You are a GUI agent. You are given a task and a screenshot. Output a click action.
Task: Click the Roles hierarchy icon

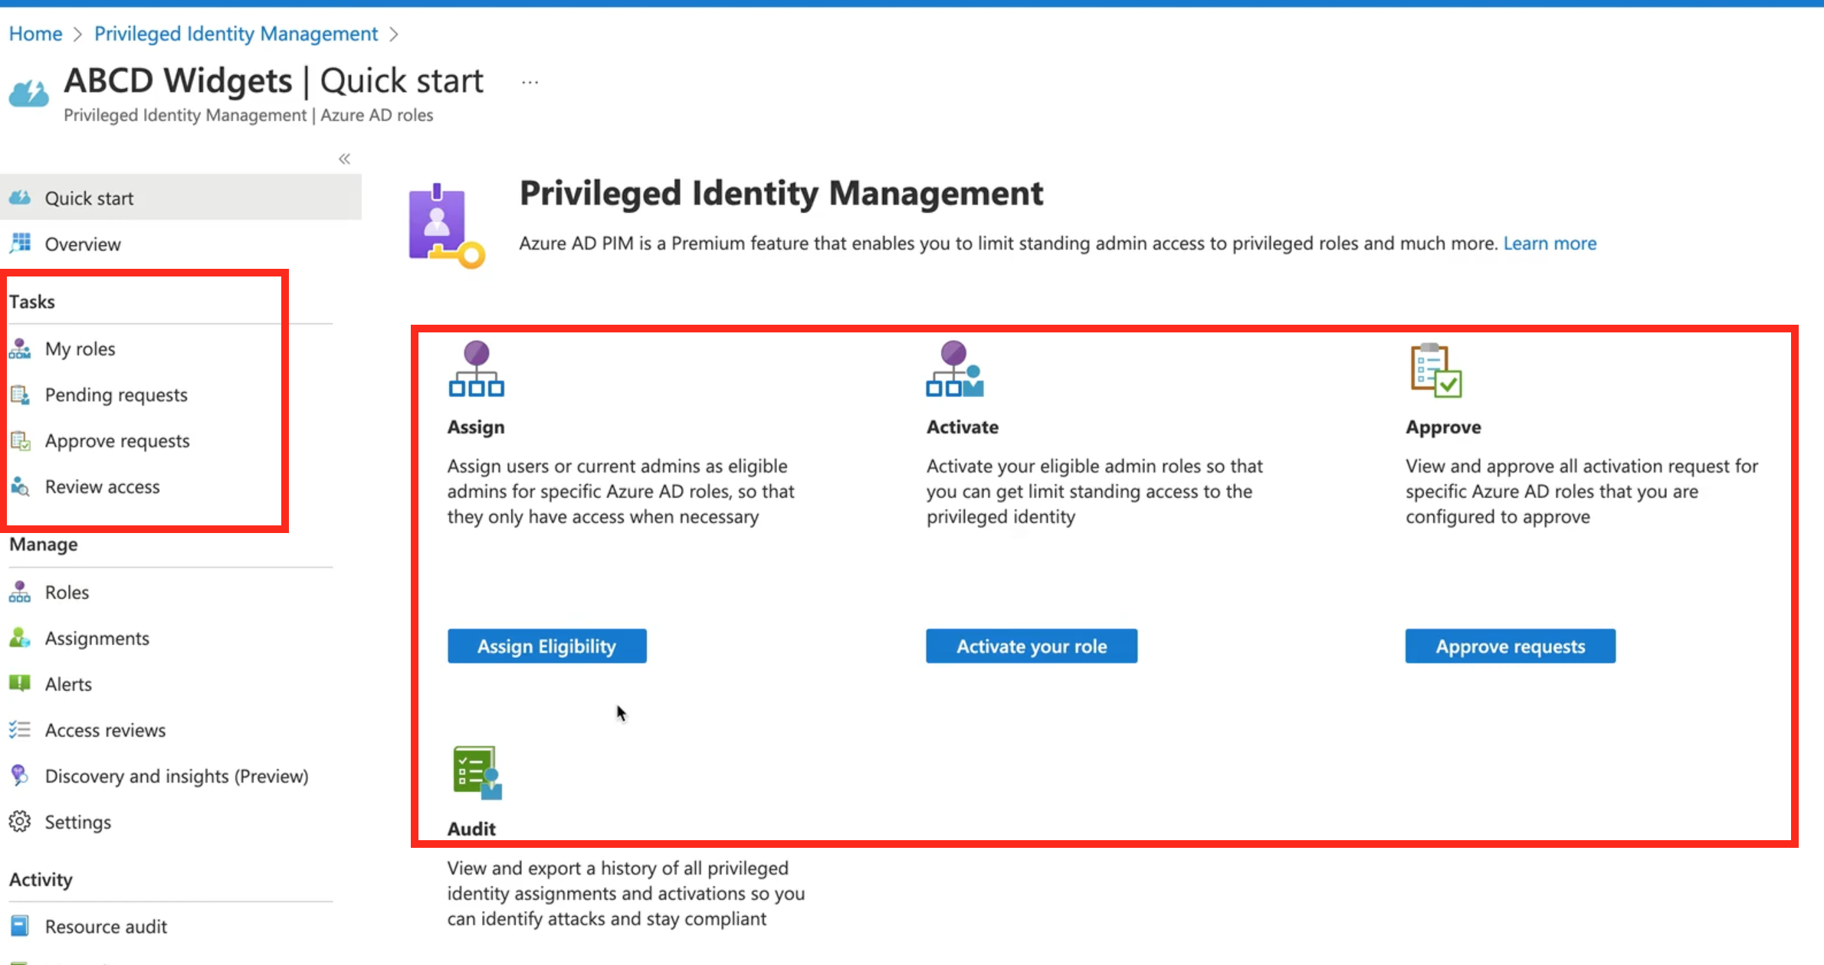point(20,592)
